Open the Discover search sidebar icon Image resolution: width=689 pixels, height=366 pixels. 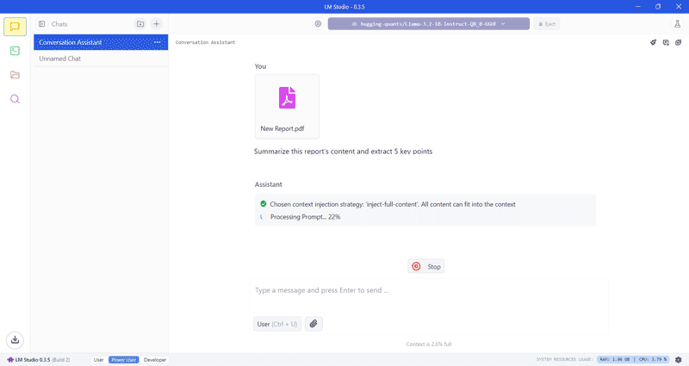(15, 99)
